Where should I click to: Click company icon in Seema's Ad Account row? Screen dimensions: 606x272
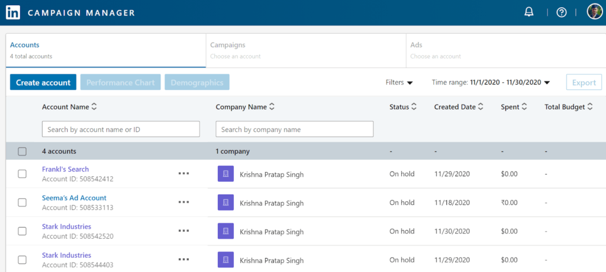coord(225,202)
